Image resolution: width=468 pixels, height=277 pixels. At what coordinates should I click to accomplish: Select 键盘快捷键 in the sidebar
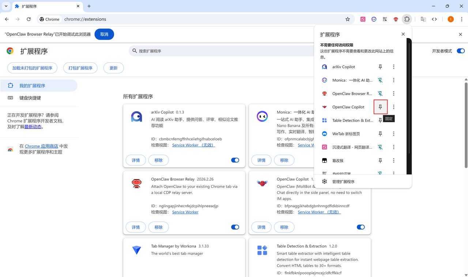(x=30, y=98)
